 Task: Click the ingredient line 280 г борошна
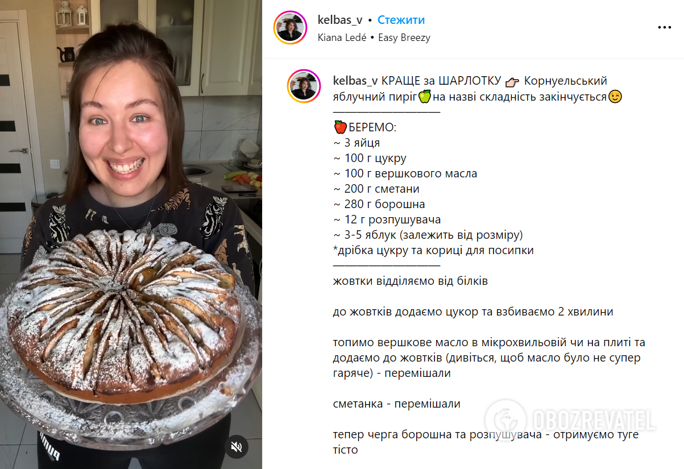(379, 204)
